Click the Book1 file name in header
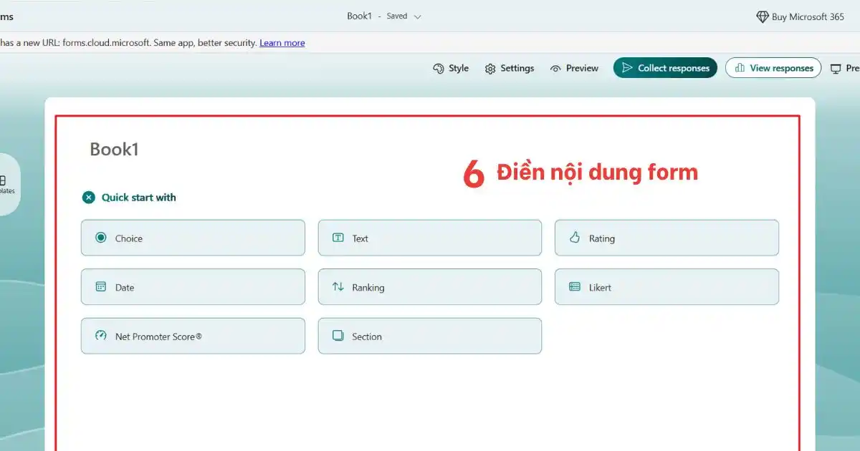Image resolution: width=860 pixels, height=451 pixels. tap(359, 16)
